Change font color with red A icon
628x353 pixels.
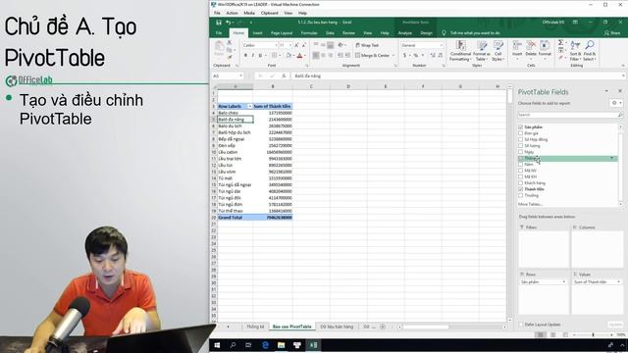pos(299,56)
